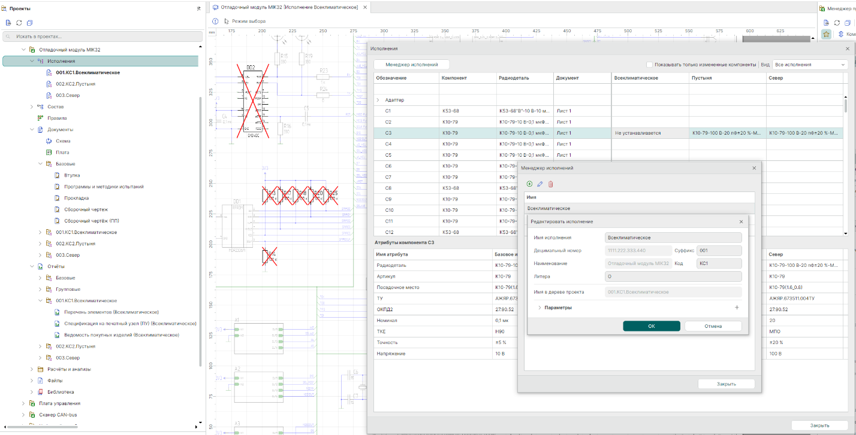Expand the Адаптер row in the table
Image resolution: width=856 pixels, height=435 pixels.
tap(378, 100)
